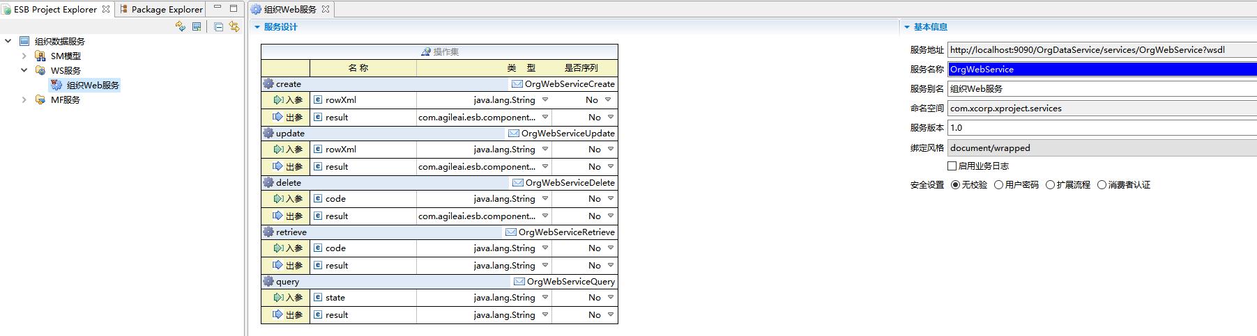Click the envelope icon for OrgWebServiceCreate

[x=517, y=83]
